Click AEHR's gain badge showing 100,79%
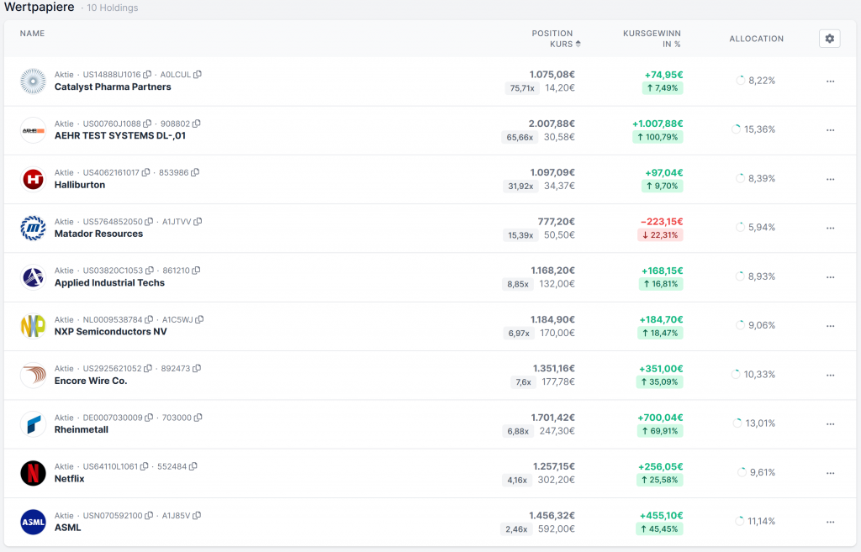 [658, 137]
